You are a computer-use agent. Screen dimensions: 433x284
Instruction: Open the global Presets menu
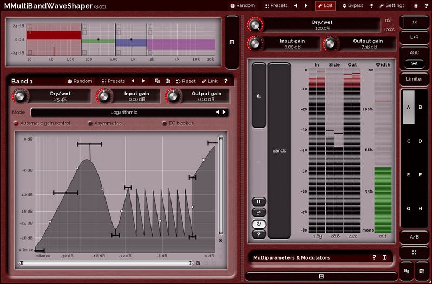[x=276, y=5]
